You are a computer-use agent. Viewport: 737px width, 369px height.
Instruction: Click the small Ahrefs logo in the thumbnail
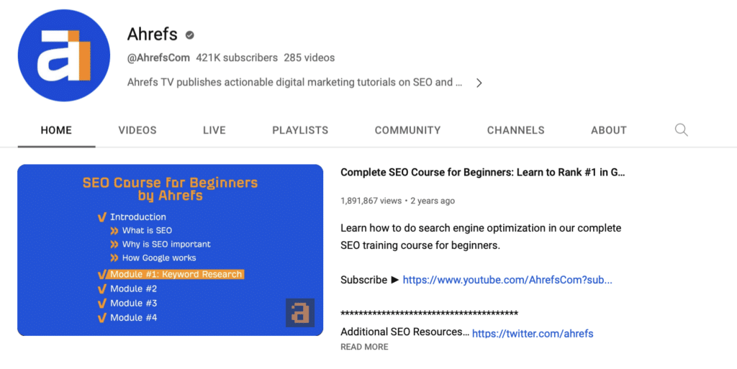click(300, 313)
